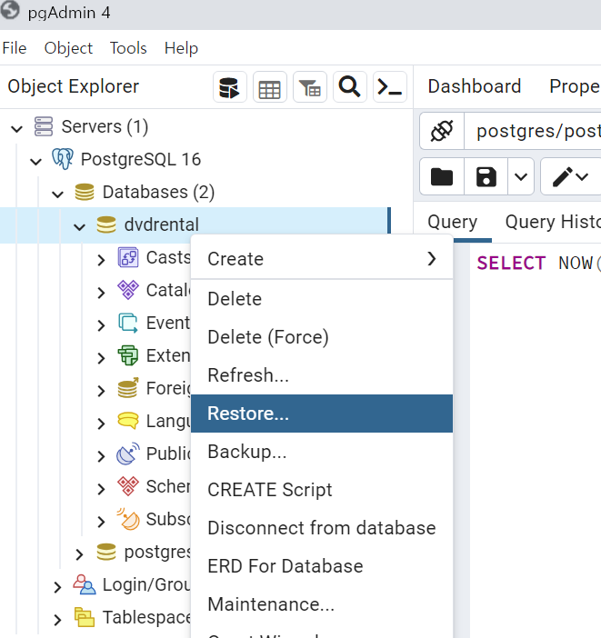Click the Subscriptions node icon

[x=128, y=519]
